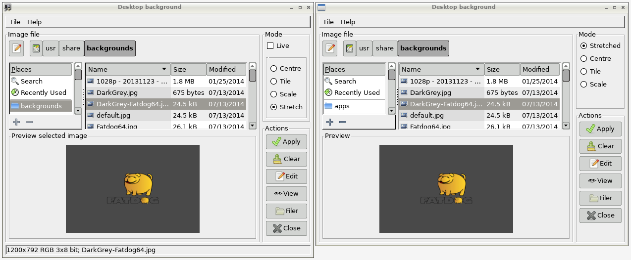Click the window menu icon in right title bar
Screen dimensions: 631x260
(321, 7)
